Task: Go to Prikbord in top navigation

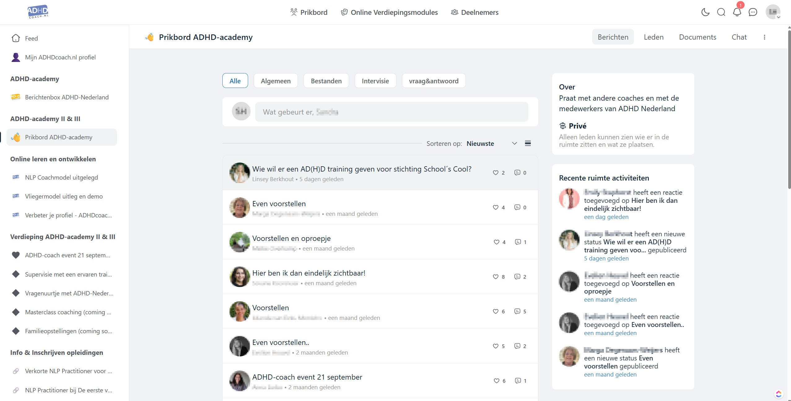Action: [x=309, y=12]
